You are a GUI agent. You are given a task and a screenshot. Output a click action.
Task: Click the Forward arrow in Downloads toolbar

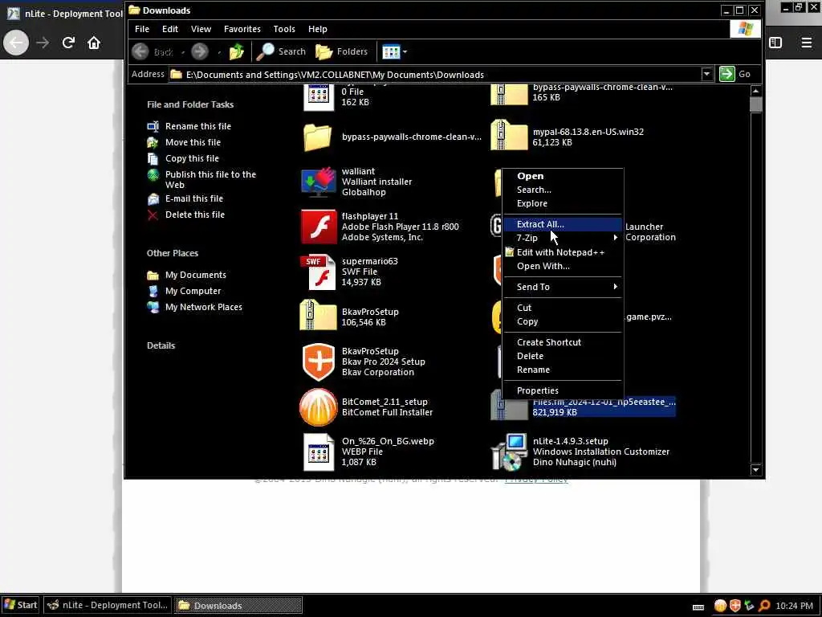coord(200,51)
